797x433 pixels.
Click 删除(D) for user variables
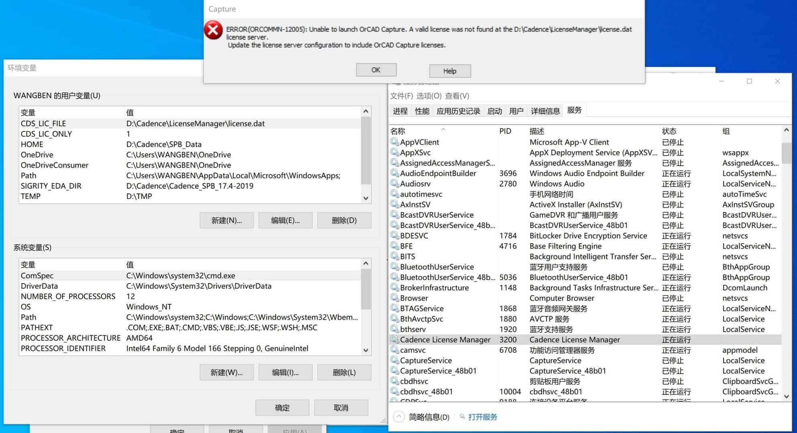[344, 221]
